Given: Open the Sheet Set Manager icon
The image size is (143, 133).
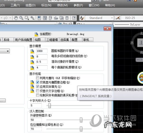Looking at the screenshot, I should (x=56, y=18).
